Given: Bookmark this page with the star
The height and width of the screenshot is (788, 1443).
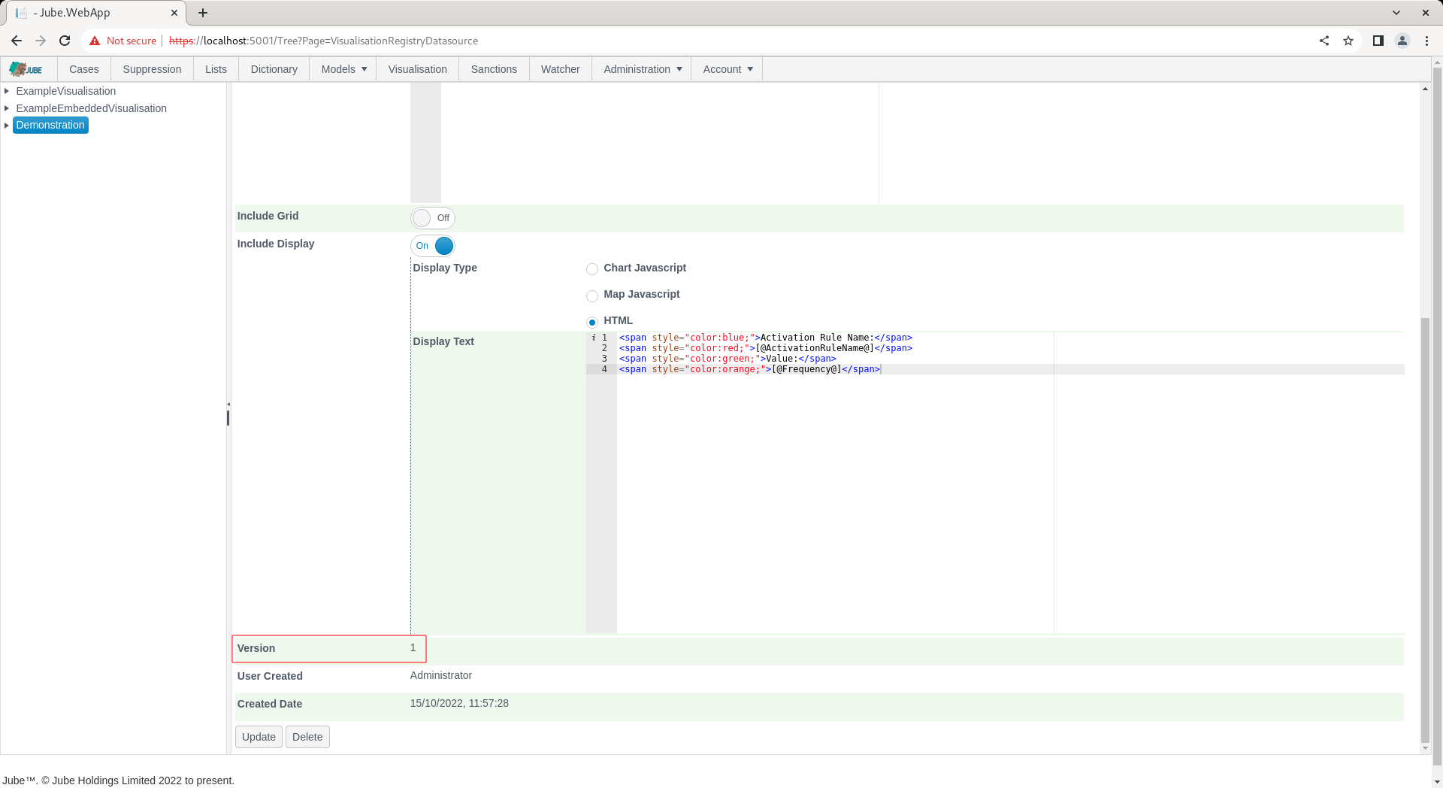Looking at the screenshot, I should tap(1348, 41).
